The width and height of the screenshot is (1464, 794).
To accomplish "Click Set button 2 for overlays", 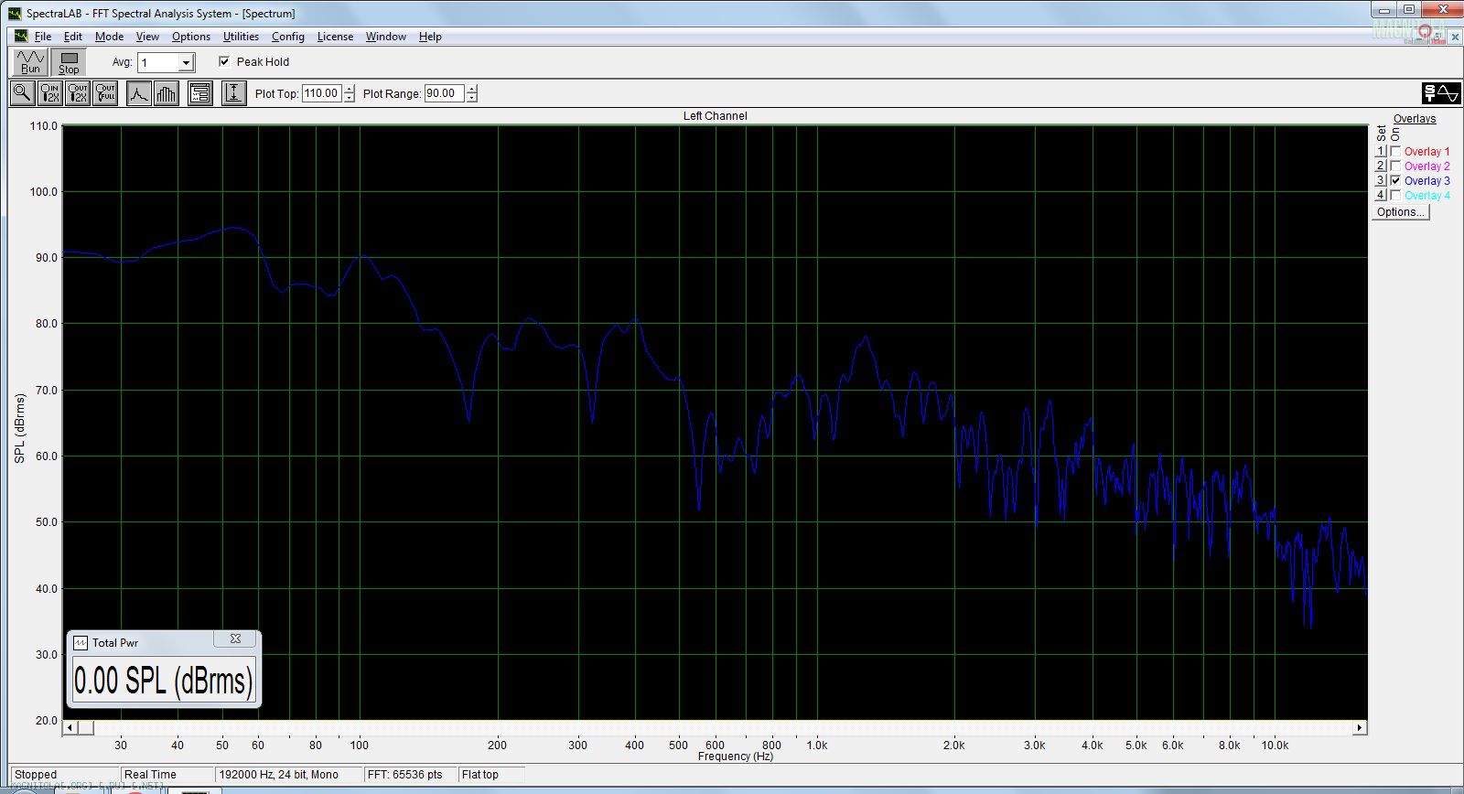I will coord(1382,166).
